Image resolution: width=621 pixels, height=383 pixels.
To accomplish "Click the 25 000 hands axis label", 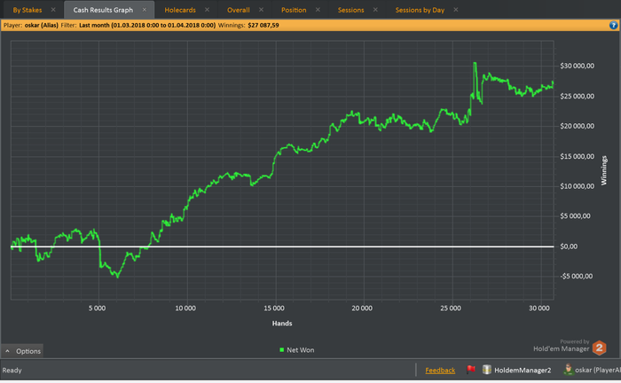I will click(x=451, y=309).
